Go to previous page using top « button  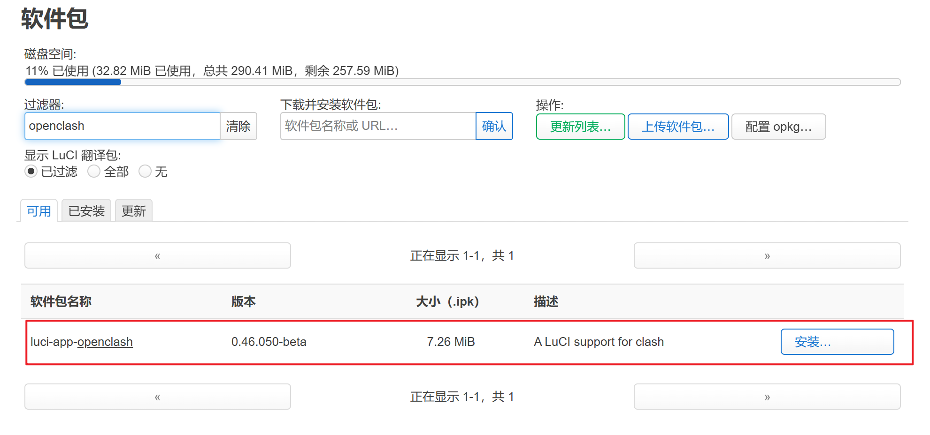click(x=158, y=255)
